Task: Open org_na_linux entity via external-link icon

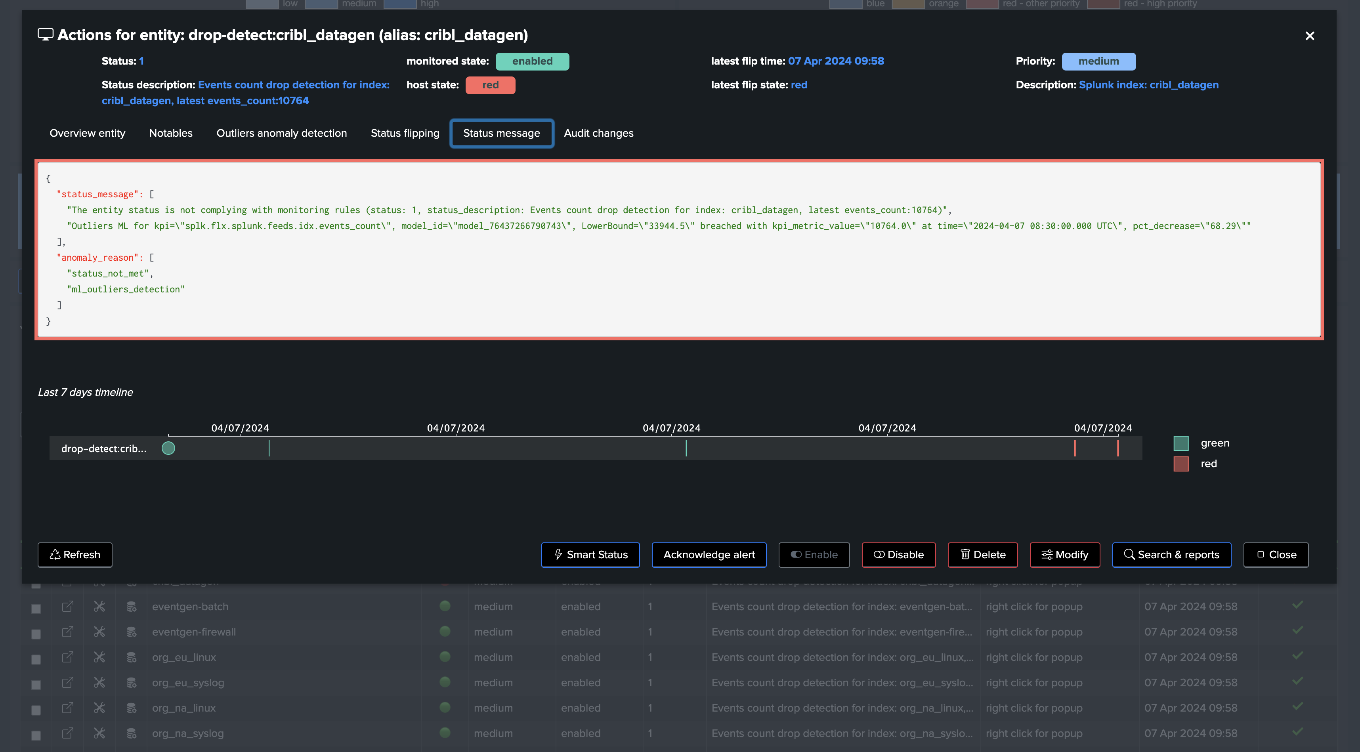Action: (68, 708)
